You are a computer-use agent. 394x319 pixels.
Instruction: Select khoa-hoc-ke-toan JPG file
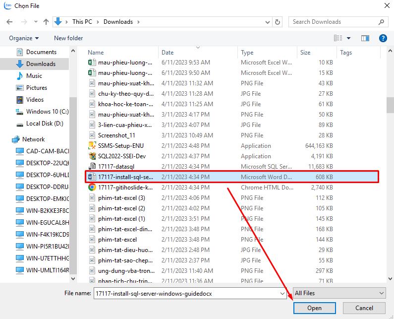click(232, 104)
